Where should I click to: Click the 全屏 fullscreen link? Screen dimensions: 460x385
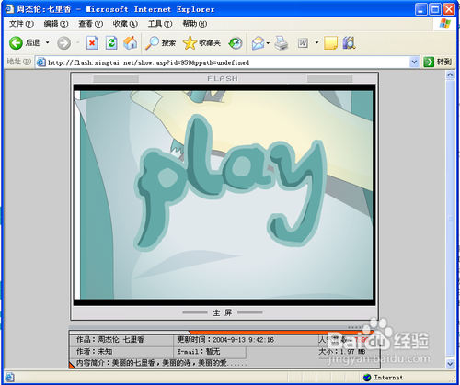[223, 312]
